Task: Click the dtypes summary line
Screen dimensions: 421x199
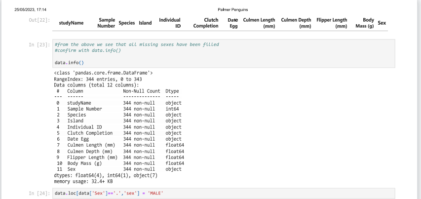Action: coord(106,176)
